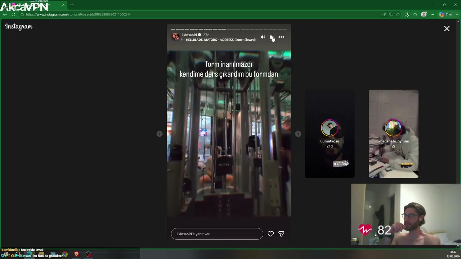461x259 pixels.
Task: Open the zoom magnifier in the address bar
Action: coord(391,14)
